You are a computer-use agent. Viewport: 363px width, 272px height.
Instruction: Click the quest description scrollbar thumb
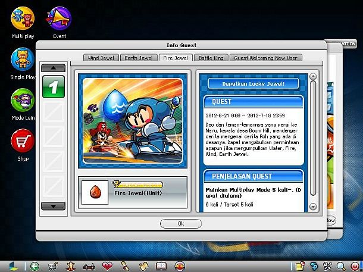tap(313, 138)
